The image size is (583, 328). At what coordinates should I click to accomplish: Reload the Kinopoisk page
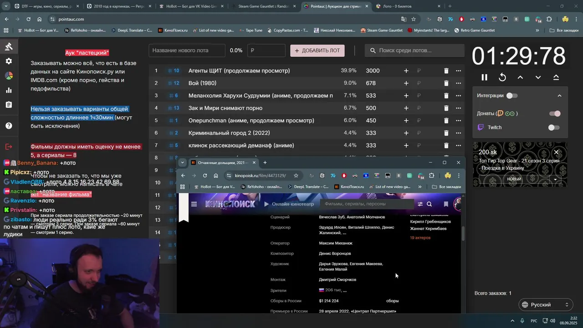(x=205, y=175)
